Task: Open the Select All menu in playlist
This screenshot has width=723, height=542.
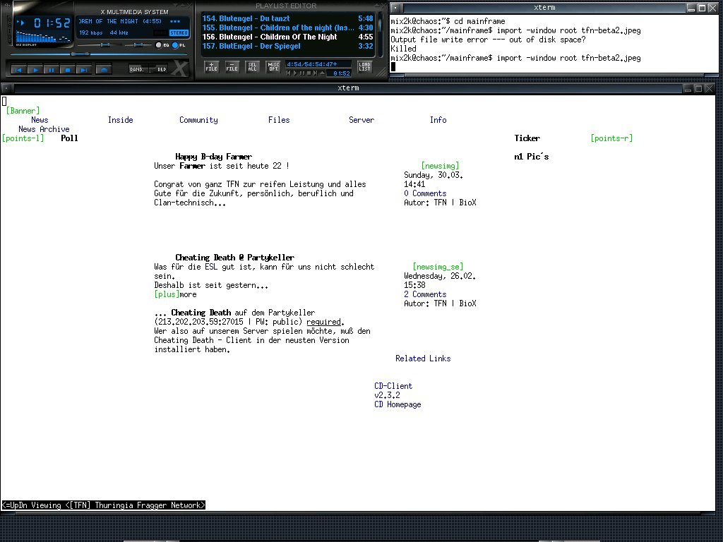Action: click(252, 67)
